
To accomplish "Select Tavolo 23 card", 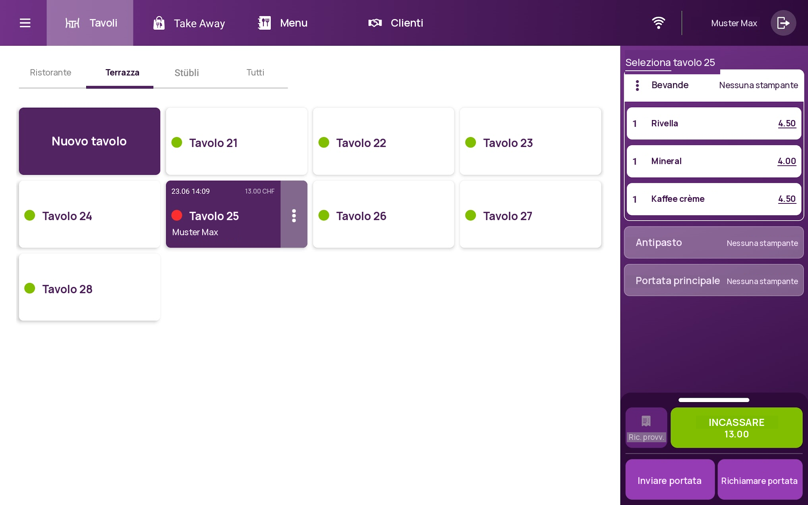I will pos(530,141).
